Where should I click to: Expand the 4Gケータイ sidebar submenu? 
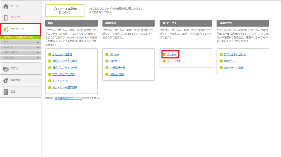[38, 53]
